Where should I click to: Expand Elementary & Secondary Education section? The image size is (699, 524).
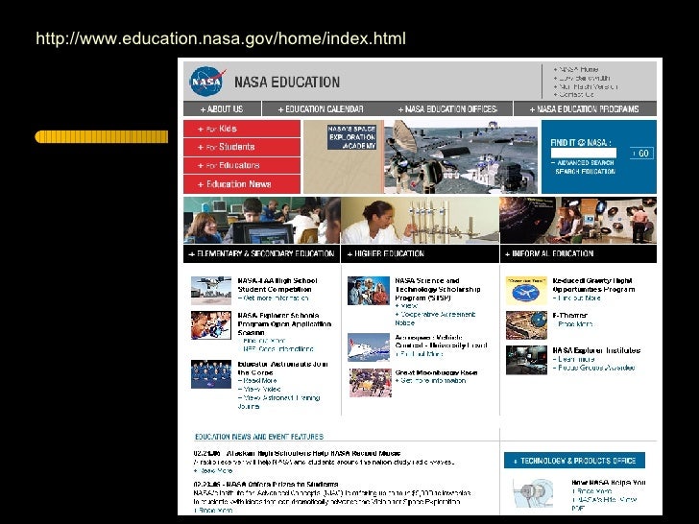(261, 253)
